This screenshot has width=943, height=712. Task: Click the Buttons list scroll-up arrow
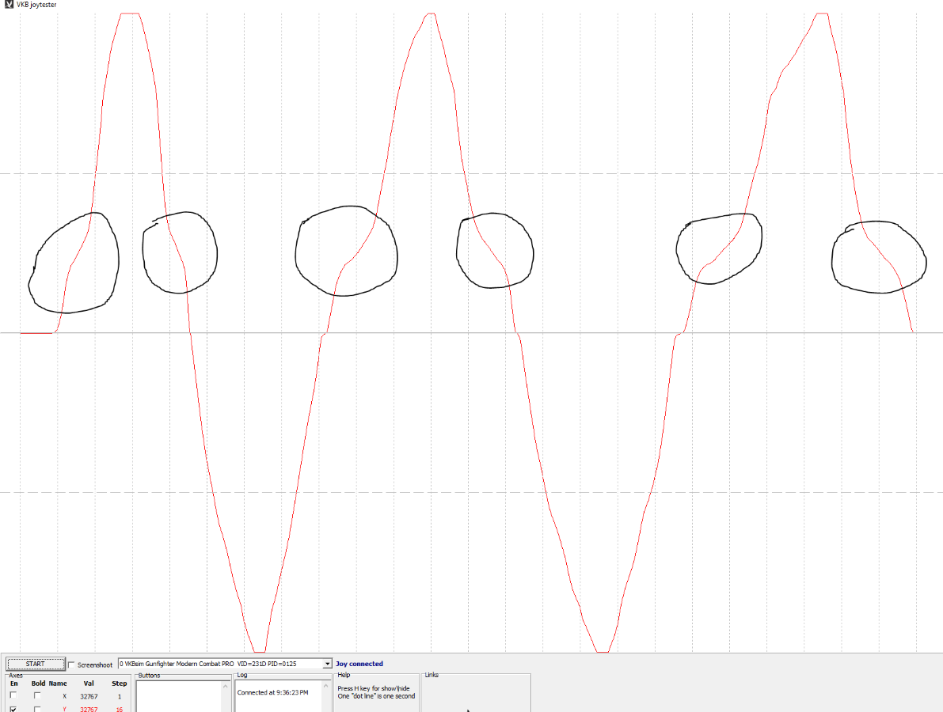coord(224,686)
